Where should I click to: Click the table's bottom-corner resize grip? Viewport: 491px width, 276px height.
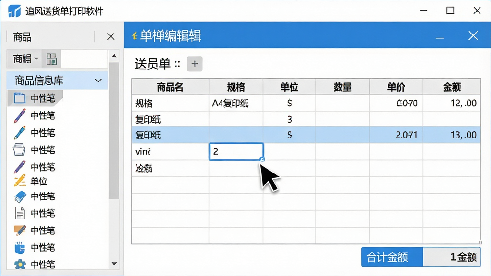pyautogui.click(x=480, y=242)
